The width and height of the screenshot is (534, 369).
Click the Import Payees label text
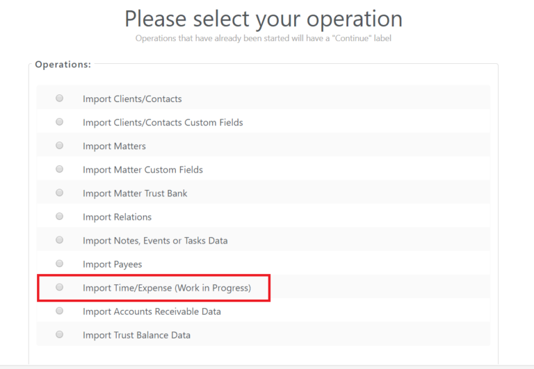pyautogui.click(x=112, y=264)
